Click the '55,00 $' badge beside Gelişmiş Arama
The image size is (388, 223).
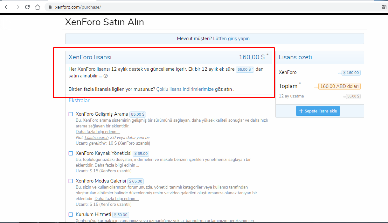tap(138, 114)
